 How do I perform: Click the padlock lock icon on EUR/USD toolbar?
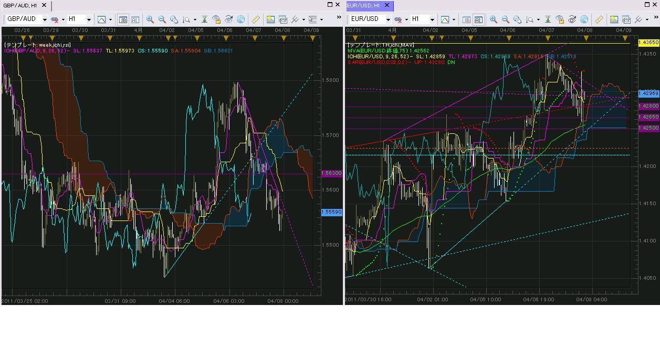tap(559, 19)
